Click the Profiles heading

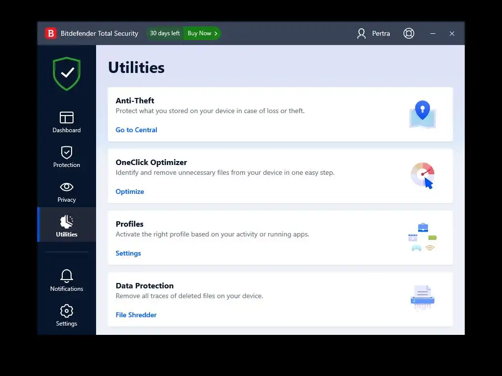pos(129,224)
